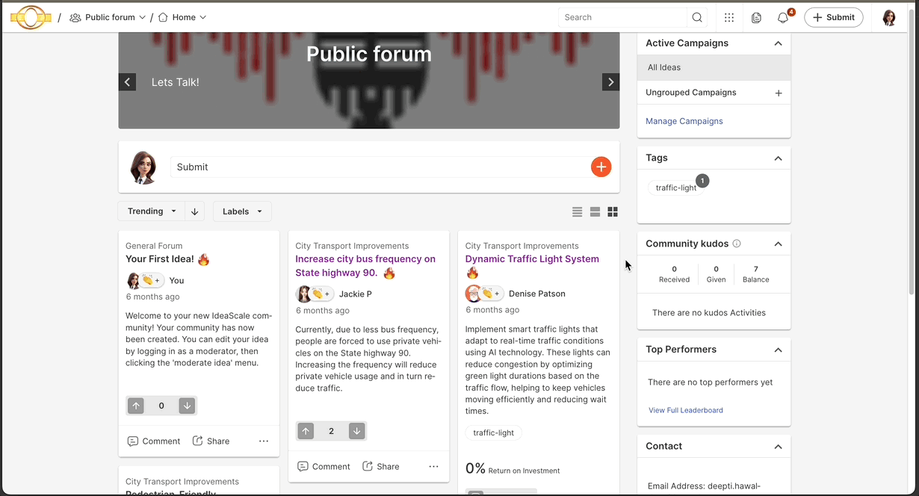
Task: Select All Ideas campaign
Action: [714, 67]
